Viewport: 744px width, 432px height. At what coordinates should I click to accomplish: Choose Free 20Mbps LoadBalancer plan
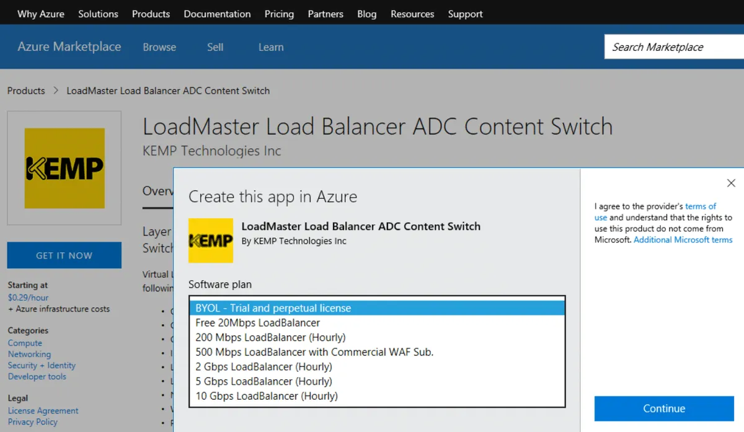pyautogui.click(x=257, y=323)
